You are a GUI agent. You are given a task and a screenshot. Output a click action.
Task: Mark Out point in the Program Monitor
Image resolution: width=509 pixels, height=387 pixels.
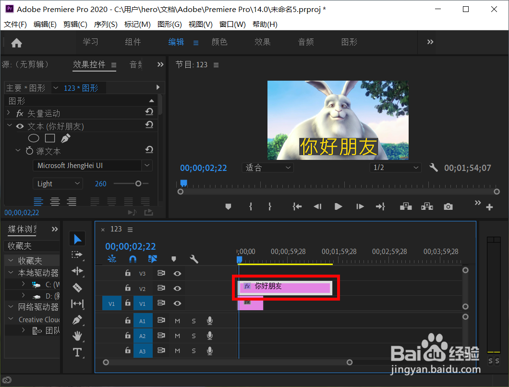tap(270, 206)
